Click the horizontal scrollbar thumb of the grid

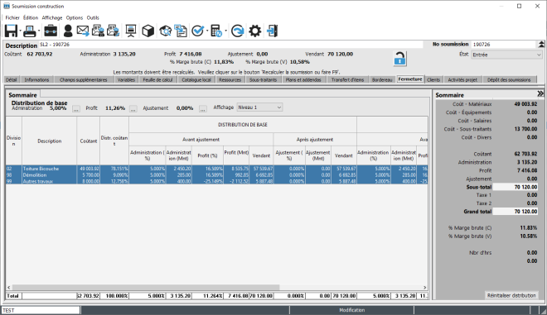coord(146,288)
